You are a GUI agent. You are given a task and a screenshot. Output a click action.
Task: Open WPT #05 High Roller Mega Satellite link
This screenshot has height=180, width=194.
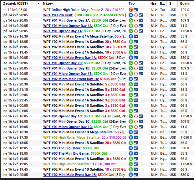(x=72, y=137)
